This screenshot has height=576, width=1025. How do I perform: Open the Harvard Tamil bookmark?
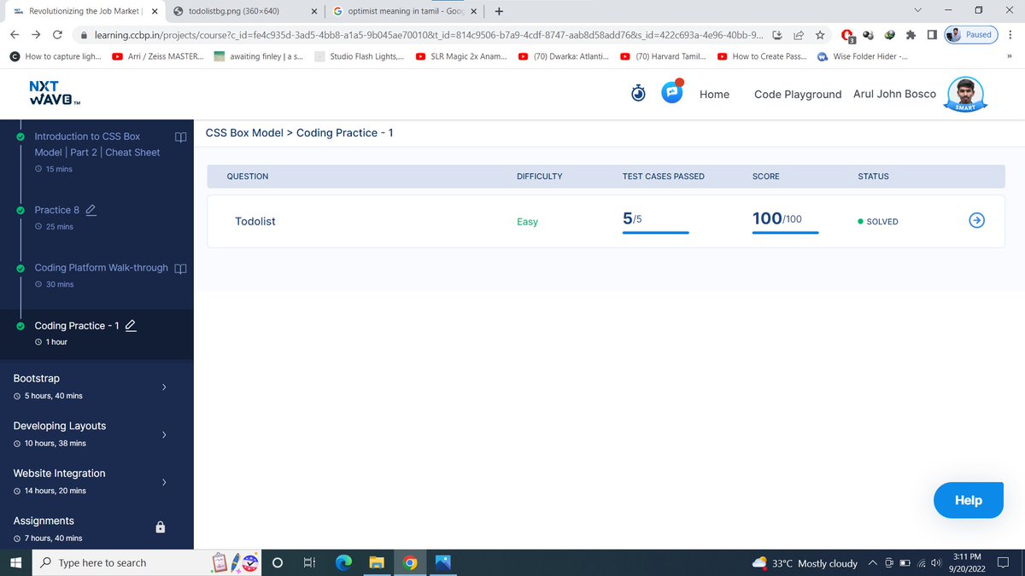point(665,57)
